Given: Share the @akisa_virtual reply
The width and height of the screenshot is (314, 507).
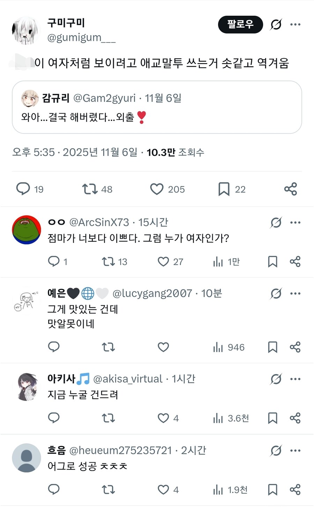Looking at the screenshot, I should tap(295, 418).
